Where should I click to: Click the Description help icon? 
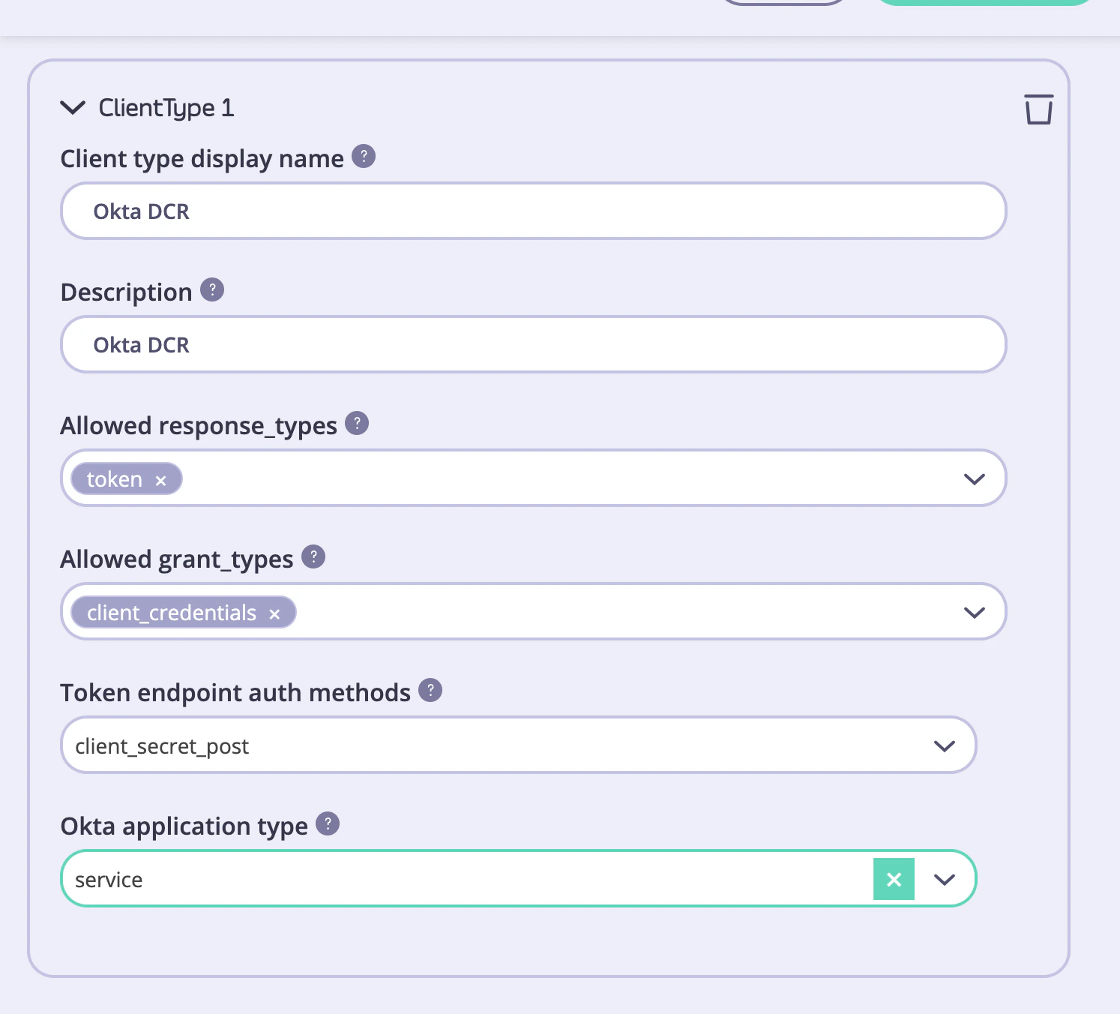coord(212,290)
